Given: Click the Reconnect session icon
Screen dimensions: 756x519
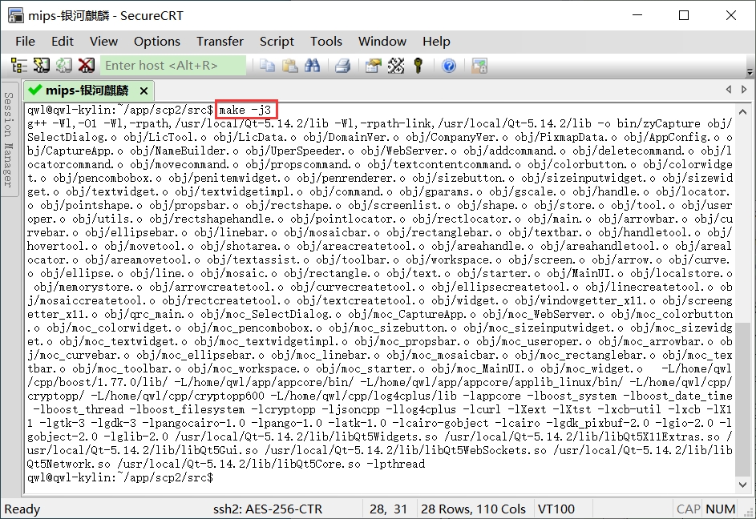Looking at the screenshot, I should click(x=63, y=66).
